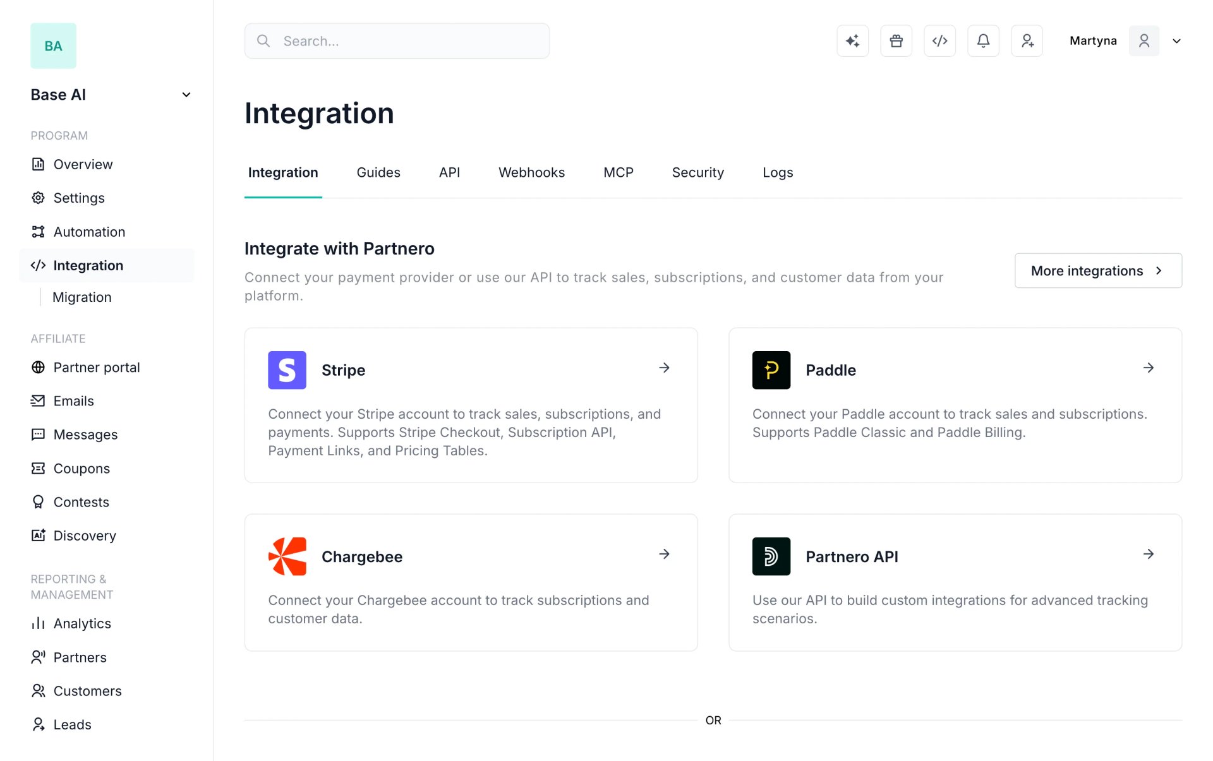The image size is (1213, 761).
Task: Click the Martyna profile avatar
Action: (1144, 41)
